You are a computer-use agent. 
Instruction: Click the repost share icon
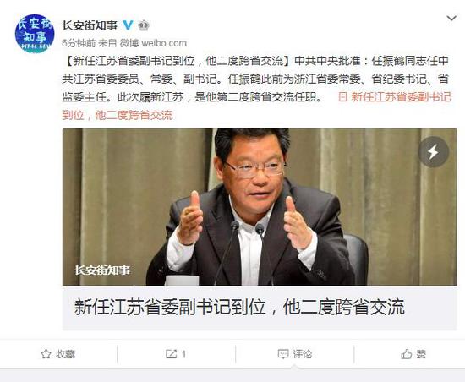171,354
